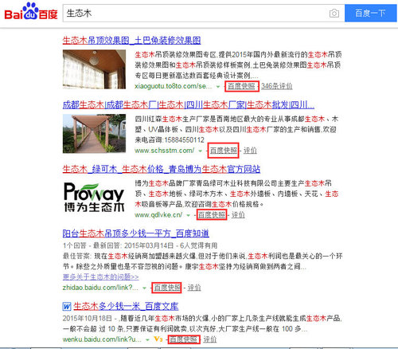Click 评价 next to zhidao.baidu.com
This screenshot has height=349, width=398.
coord(194,288)
